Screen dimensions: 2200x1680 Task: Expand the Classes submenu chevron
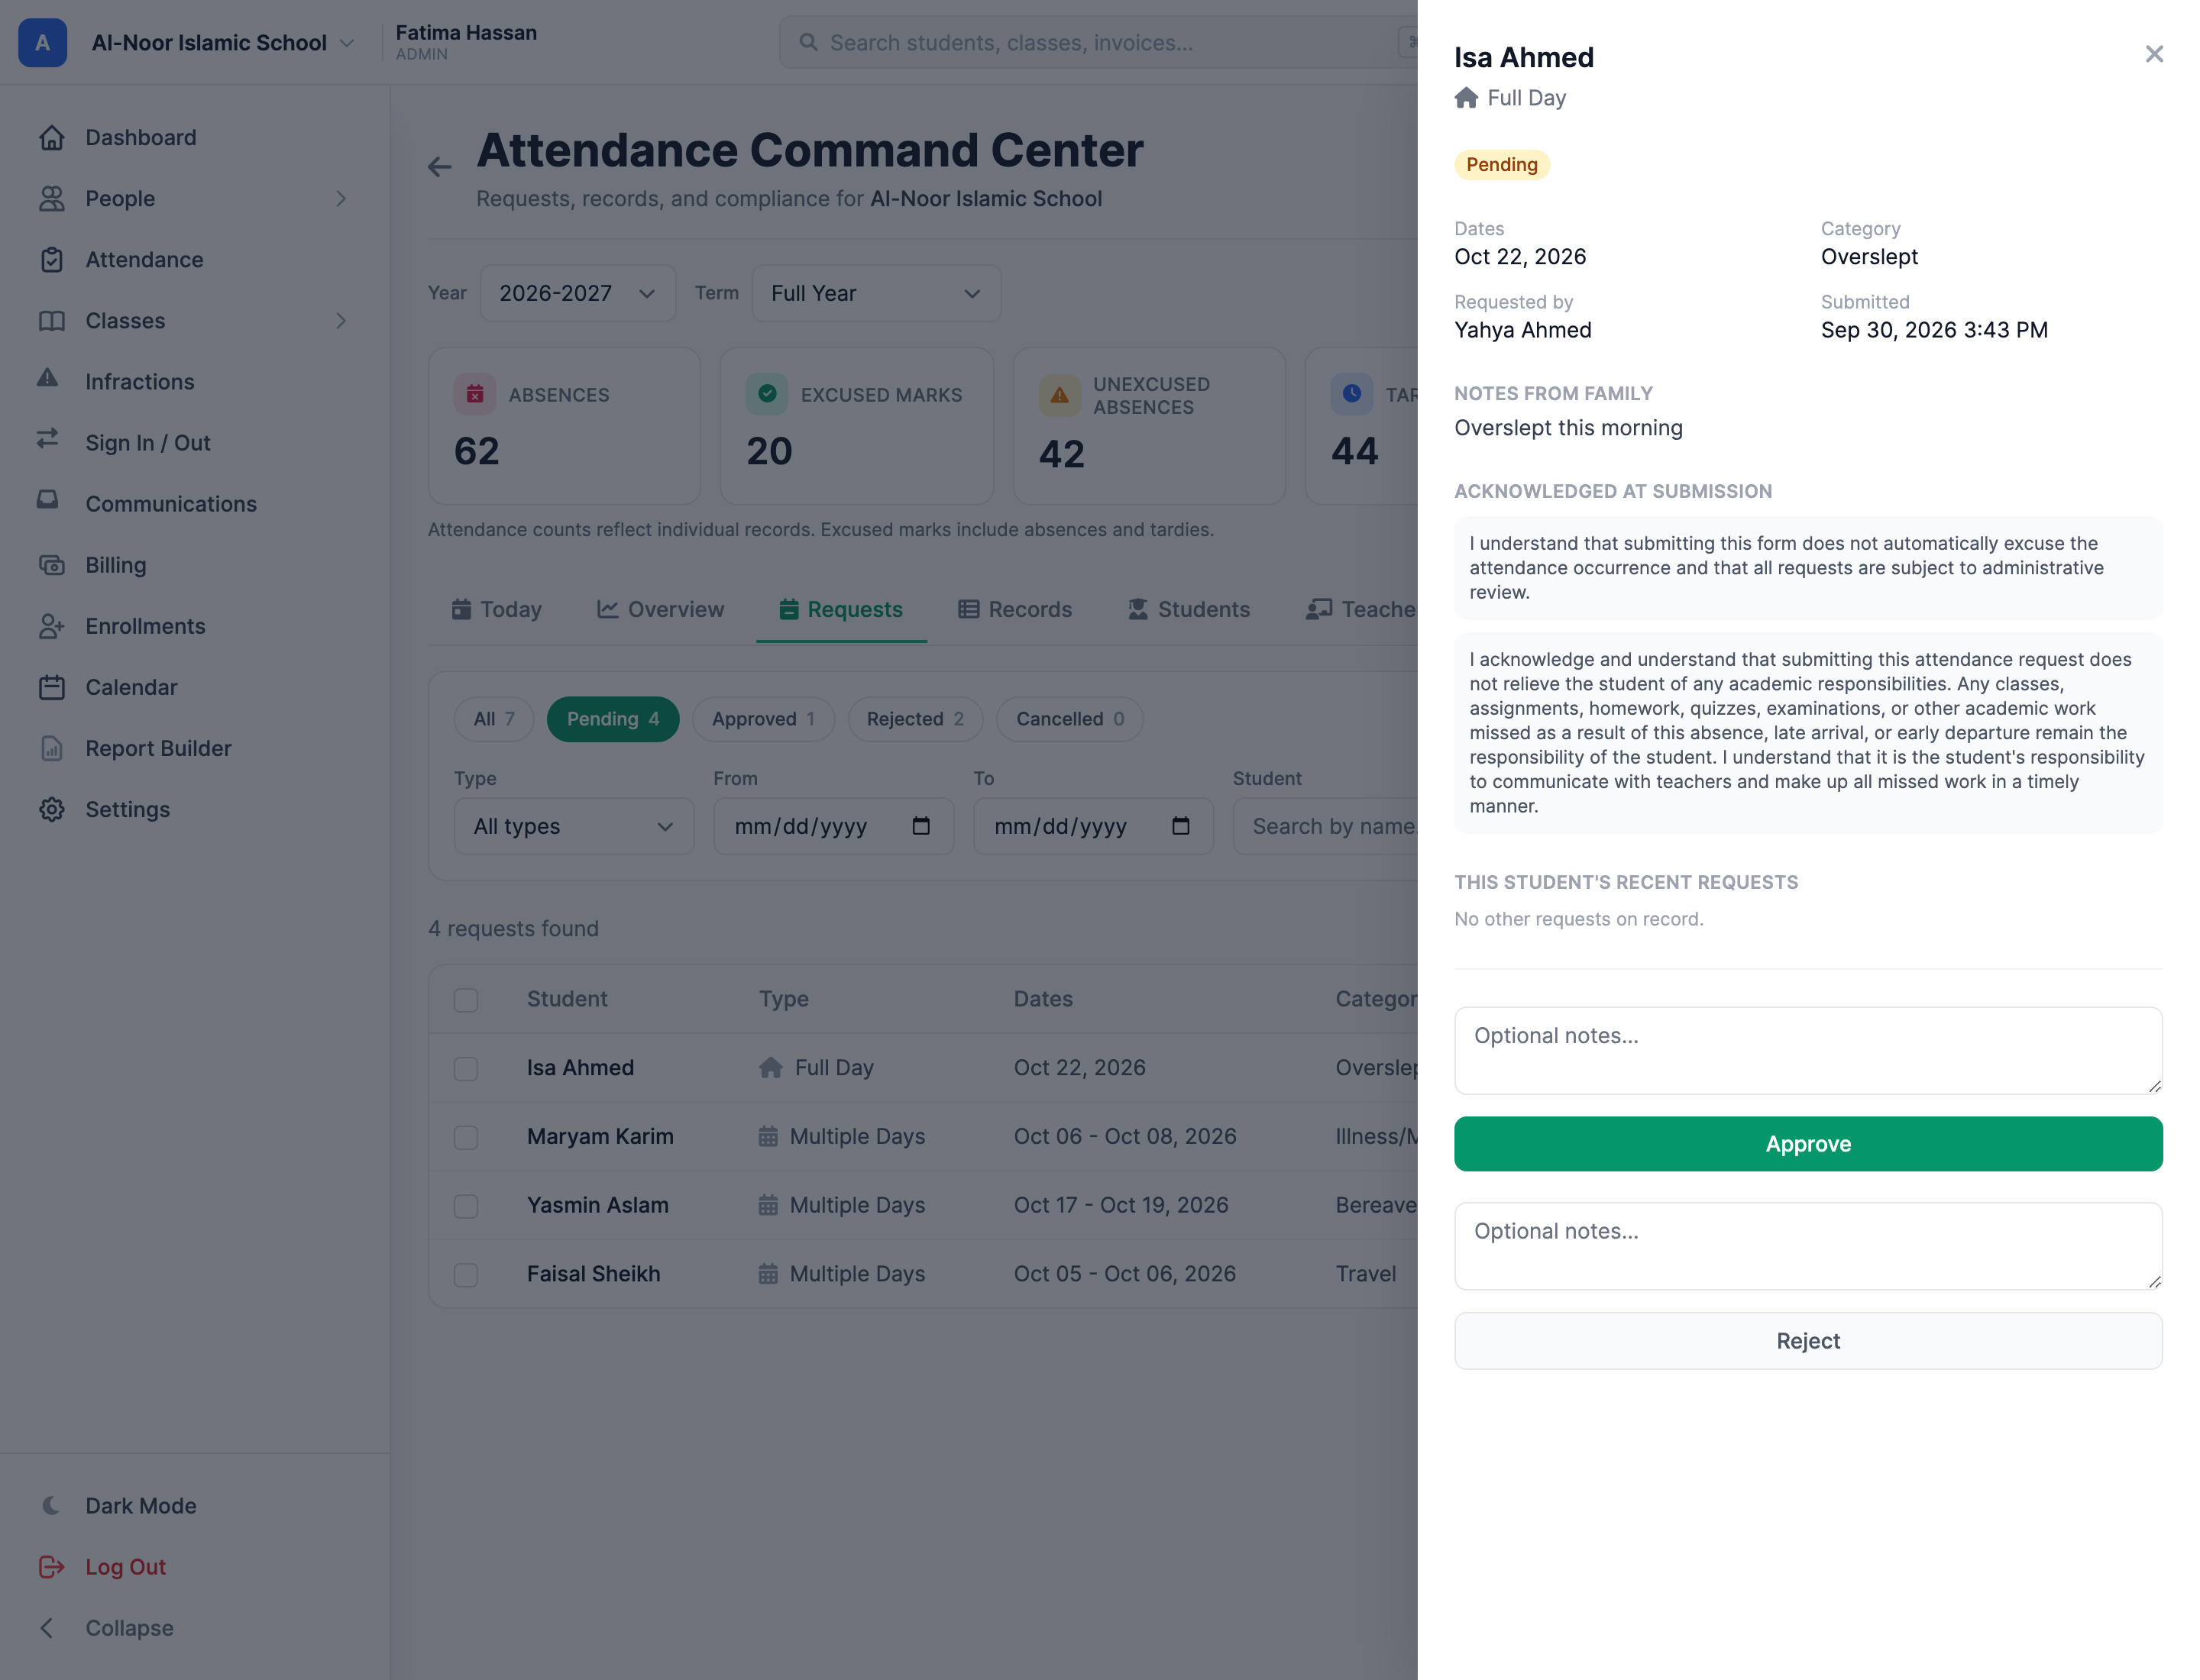341,321
